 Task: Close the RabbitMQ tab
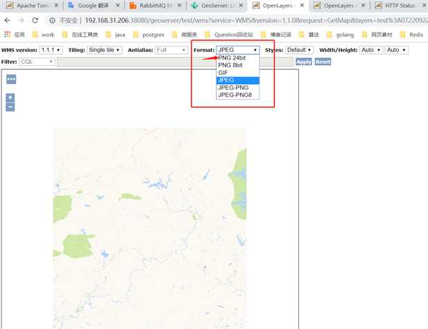pos(179,5)
